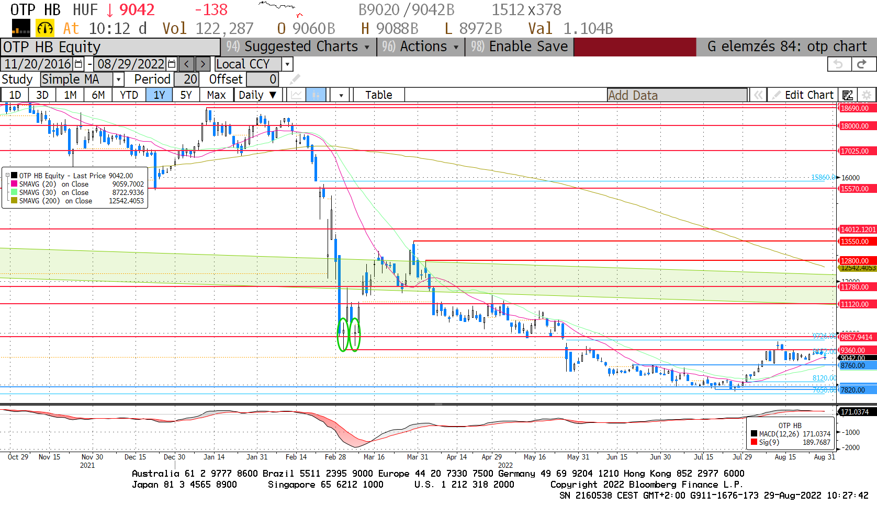Viewport: 877px width, 518px height.
Task: Click the 9360.00 price level label
Action: tap(857, 350)
